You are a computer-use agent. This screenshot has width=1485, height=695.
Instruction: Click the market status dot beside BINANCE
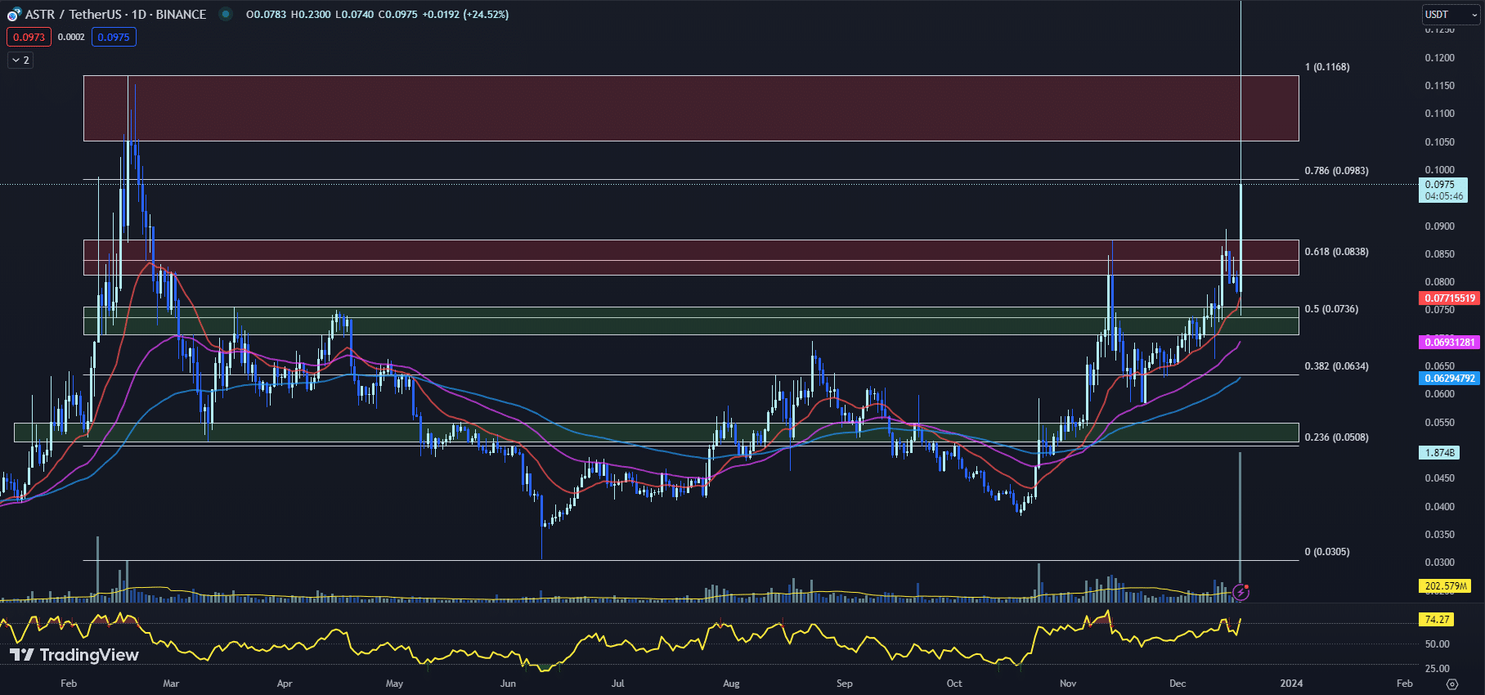(x=226, y=14)
